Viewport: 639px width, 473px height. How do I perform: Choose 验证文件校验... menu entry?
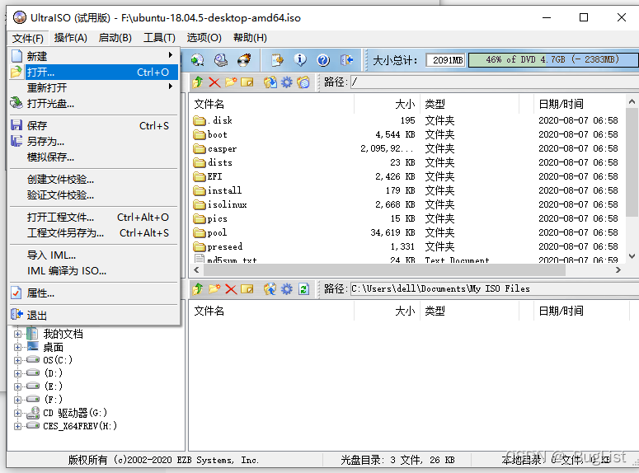click(94, 194)
